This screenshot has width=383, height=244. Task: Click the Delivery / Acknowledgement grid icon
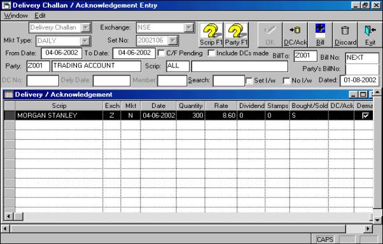tap(8, 95)
